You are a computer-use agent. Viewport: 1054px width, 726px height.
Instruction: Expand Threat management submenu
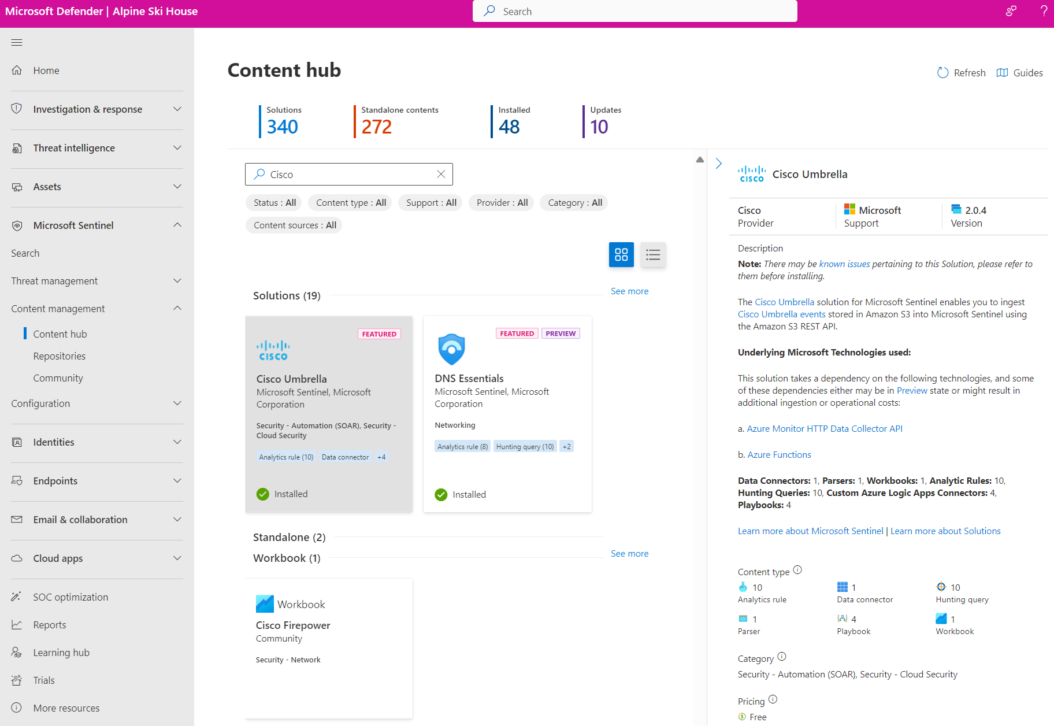click(177, 281)
